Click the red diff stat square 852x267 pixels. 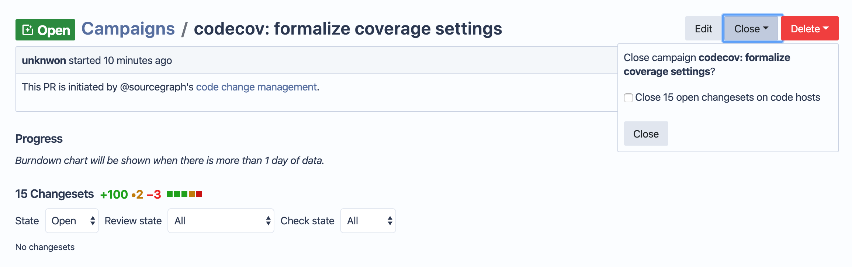coord(199,194)
